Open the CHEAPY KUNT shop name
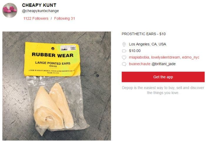Screen dimensions: 206x141 (39, 5)
